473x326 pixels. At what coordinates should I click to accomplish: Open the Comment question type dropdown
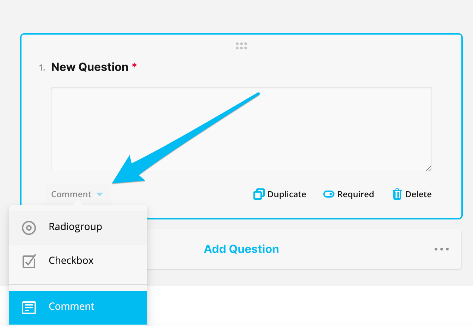[78, 194]
